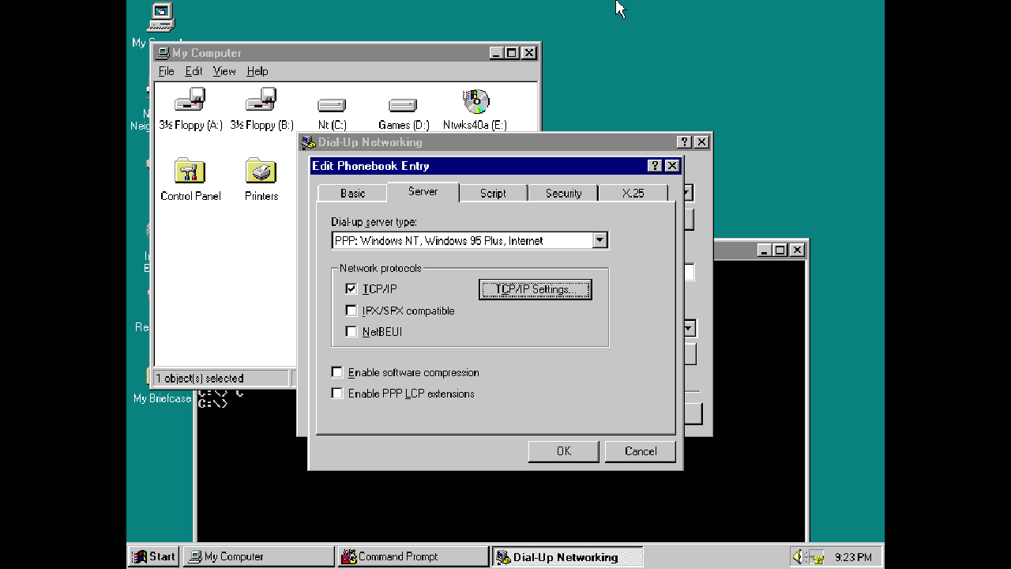Open the Edit menu in My Computer
Image resolution: width=1011 pixels, height=569 pixels.
click(194, 71)
